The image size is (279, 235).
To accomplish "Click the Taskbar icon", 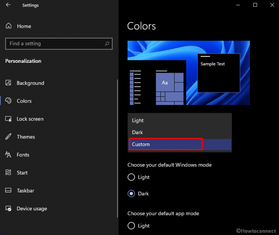I will coord(8,190).
